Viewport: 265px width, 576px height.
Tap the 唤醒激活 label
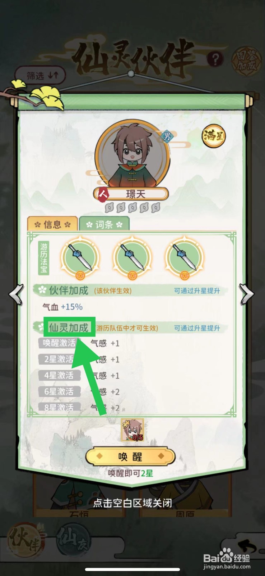59,343
